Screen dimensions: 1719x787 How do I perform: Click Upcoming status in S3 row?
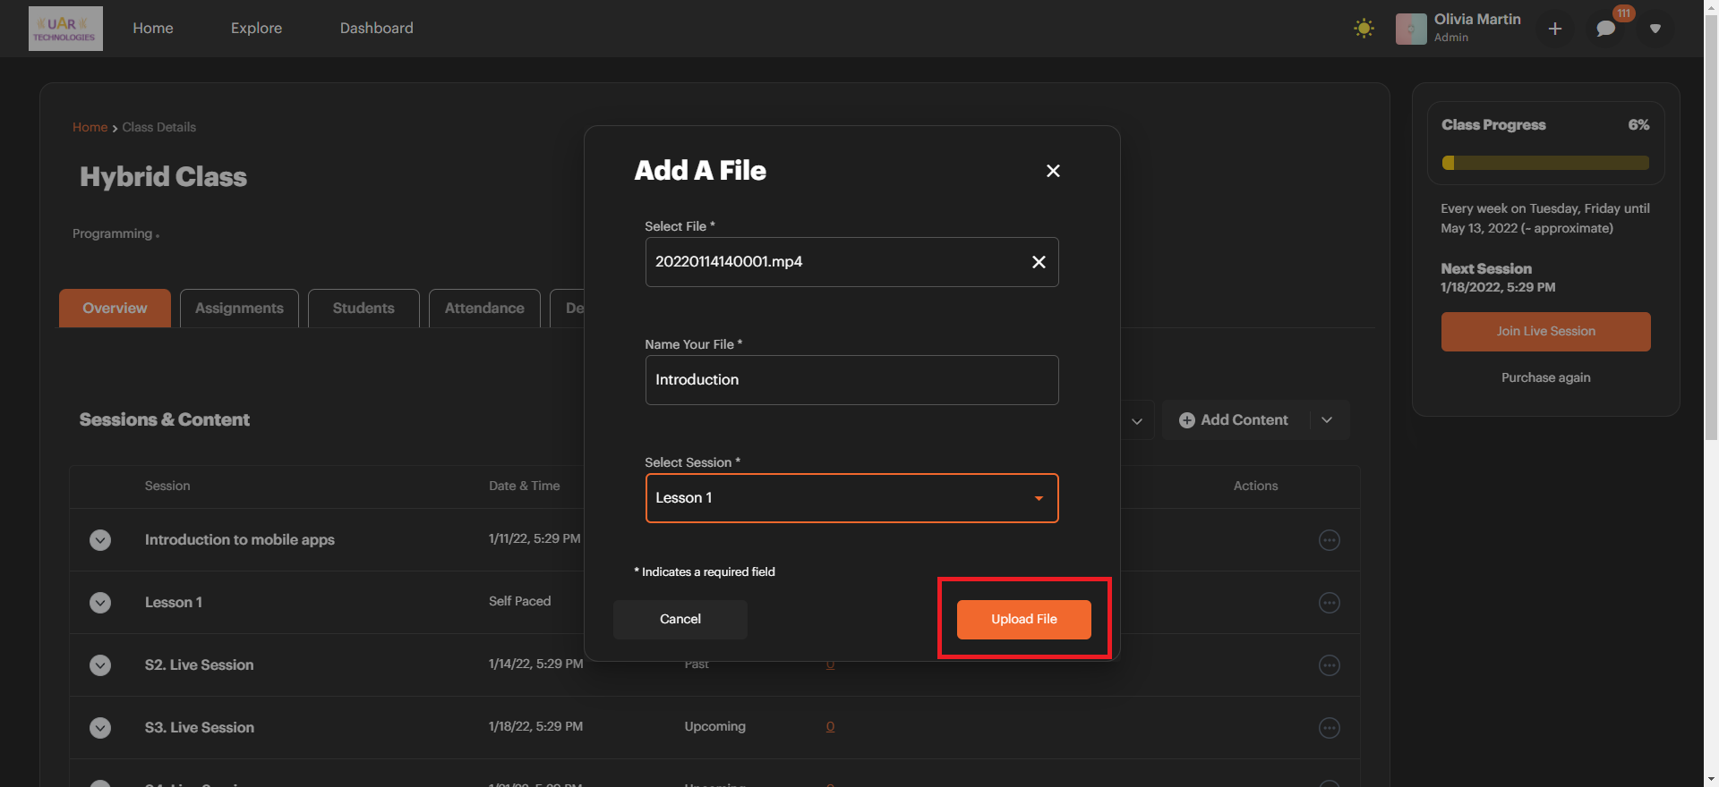pyautogui.click(x=714, y=727)
